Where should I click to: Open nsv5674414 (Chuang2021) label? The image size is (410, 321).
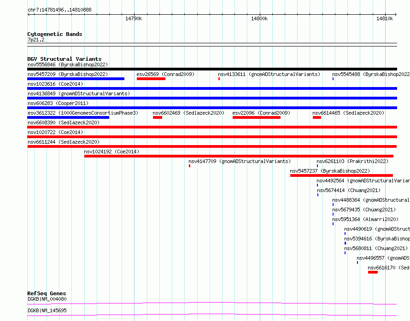349,190
